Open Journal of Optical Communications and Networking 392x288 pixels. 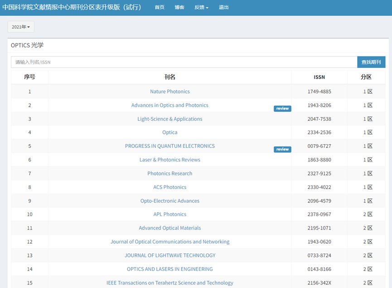click(170, 242)
